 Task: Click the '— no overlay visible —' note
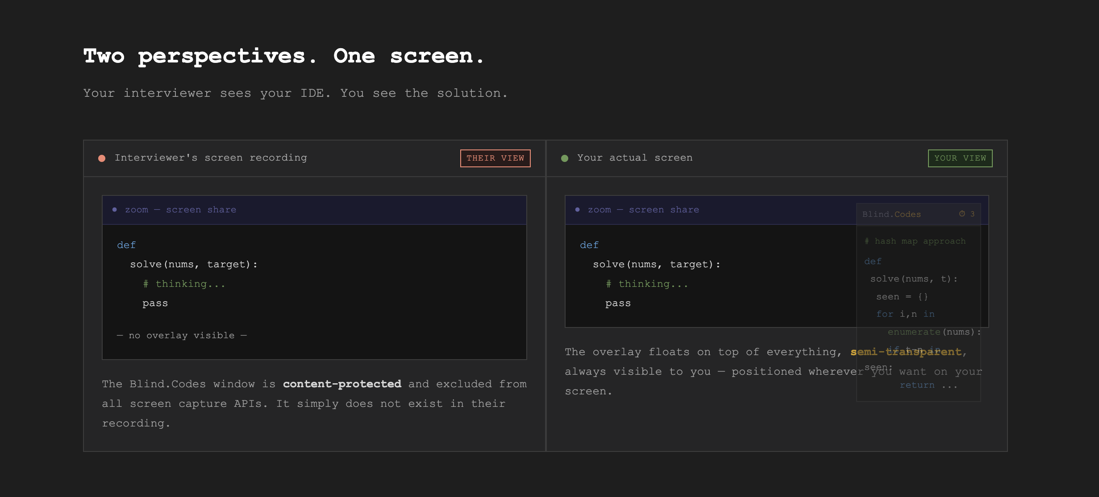click(182, 335)
